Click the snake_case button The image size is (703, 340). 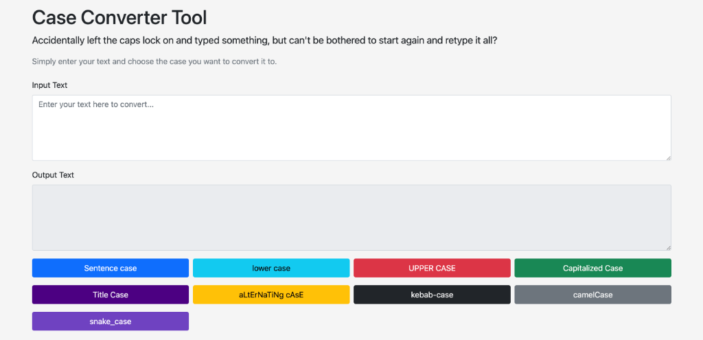pyautogui.click(x=110, y=321)
